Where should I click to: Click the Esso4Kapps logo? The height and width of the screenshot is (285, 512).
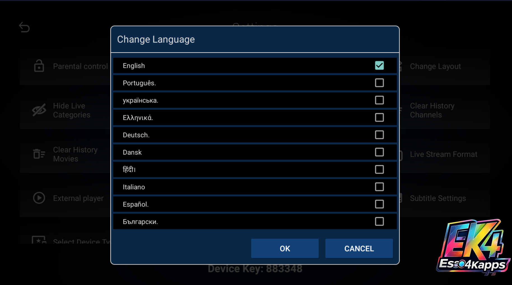point(473,247)
